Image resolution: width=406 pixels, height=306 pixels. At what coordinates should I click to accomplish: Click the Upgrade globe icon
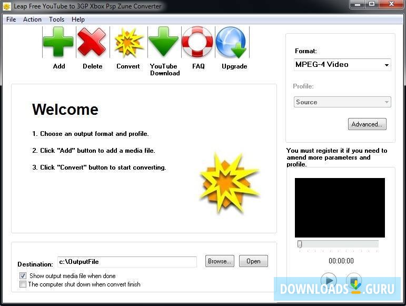tap(231, 42)
